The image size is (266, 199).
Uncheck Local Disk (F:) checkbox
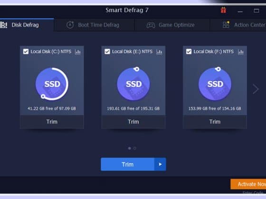[x=189, y=52]
